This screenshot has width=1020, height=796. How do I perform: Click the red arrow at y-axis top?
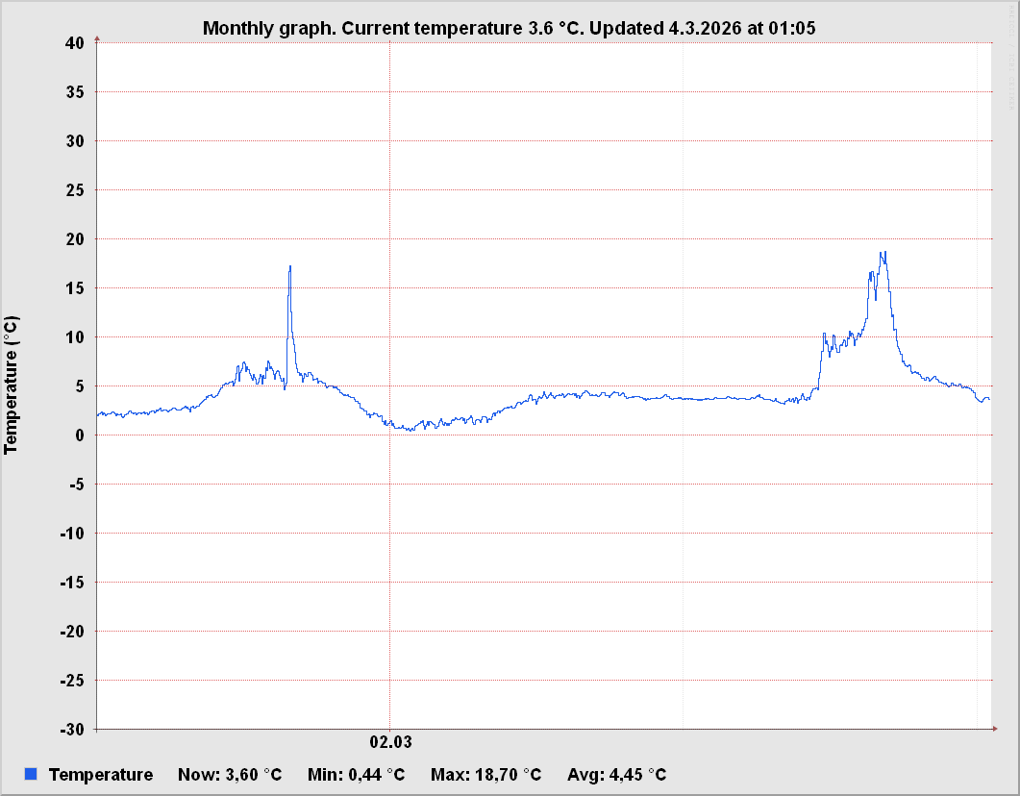[x=97, y=39]
